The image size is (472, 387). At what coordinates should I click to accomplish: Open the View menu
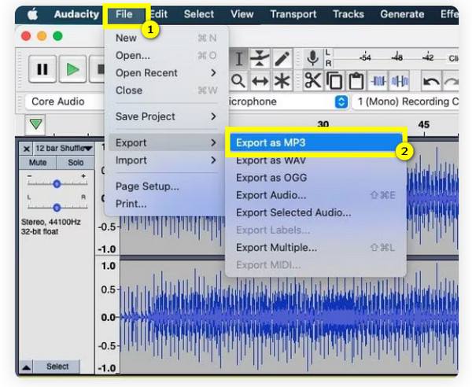click(x=242, y=14)
